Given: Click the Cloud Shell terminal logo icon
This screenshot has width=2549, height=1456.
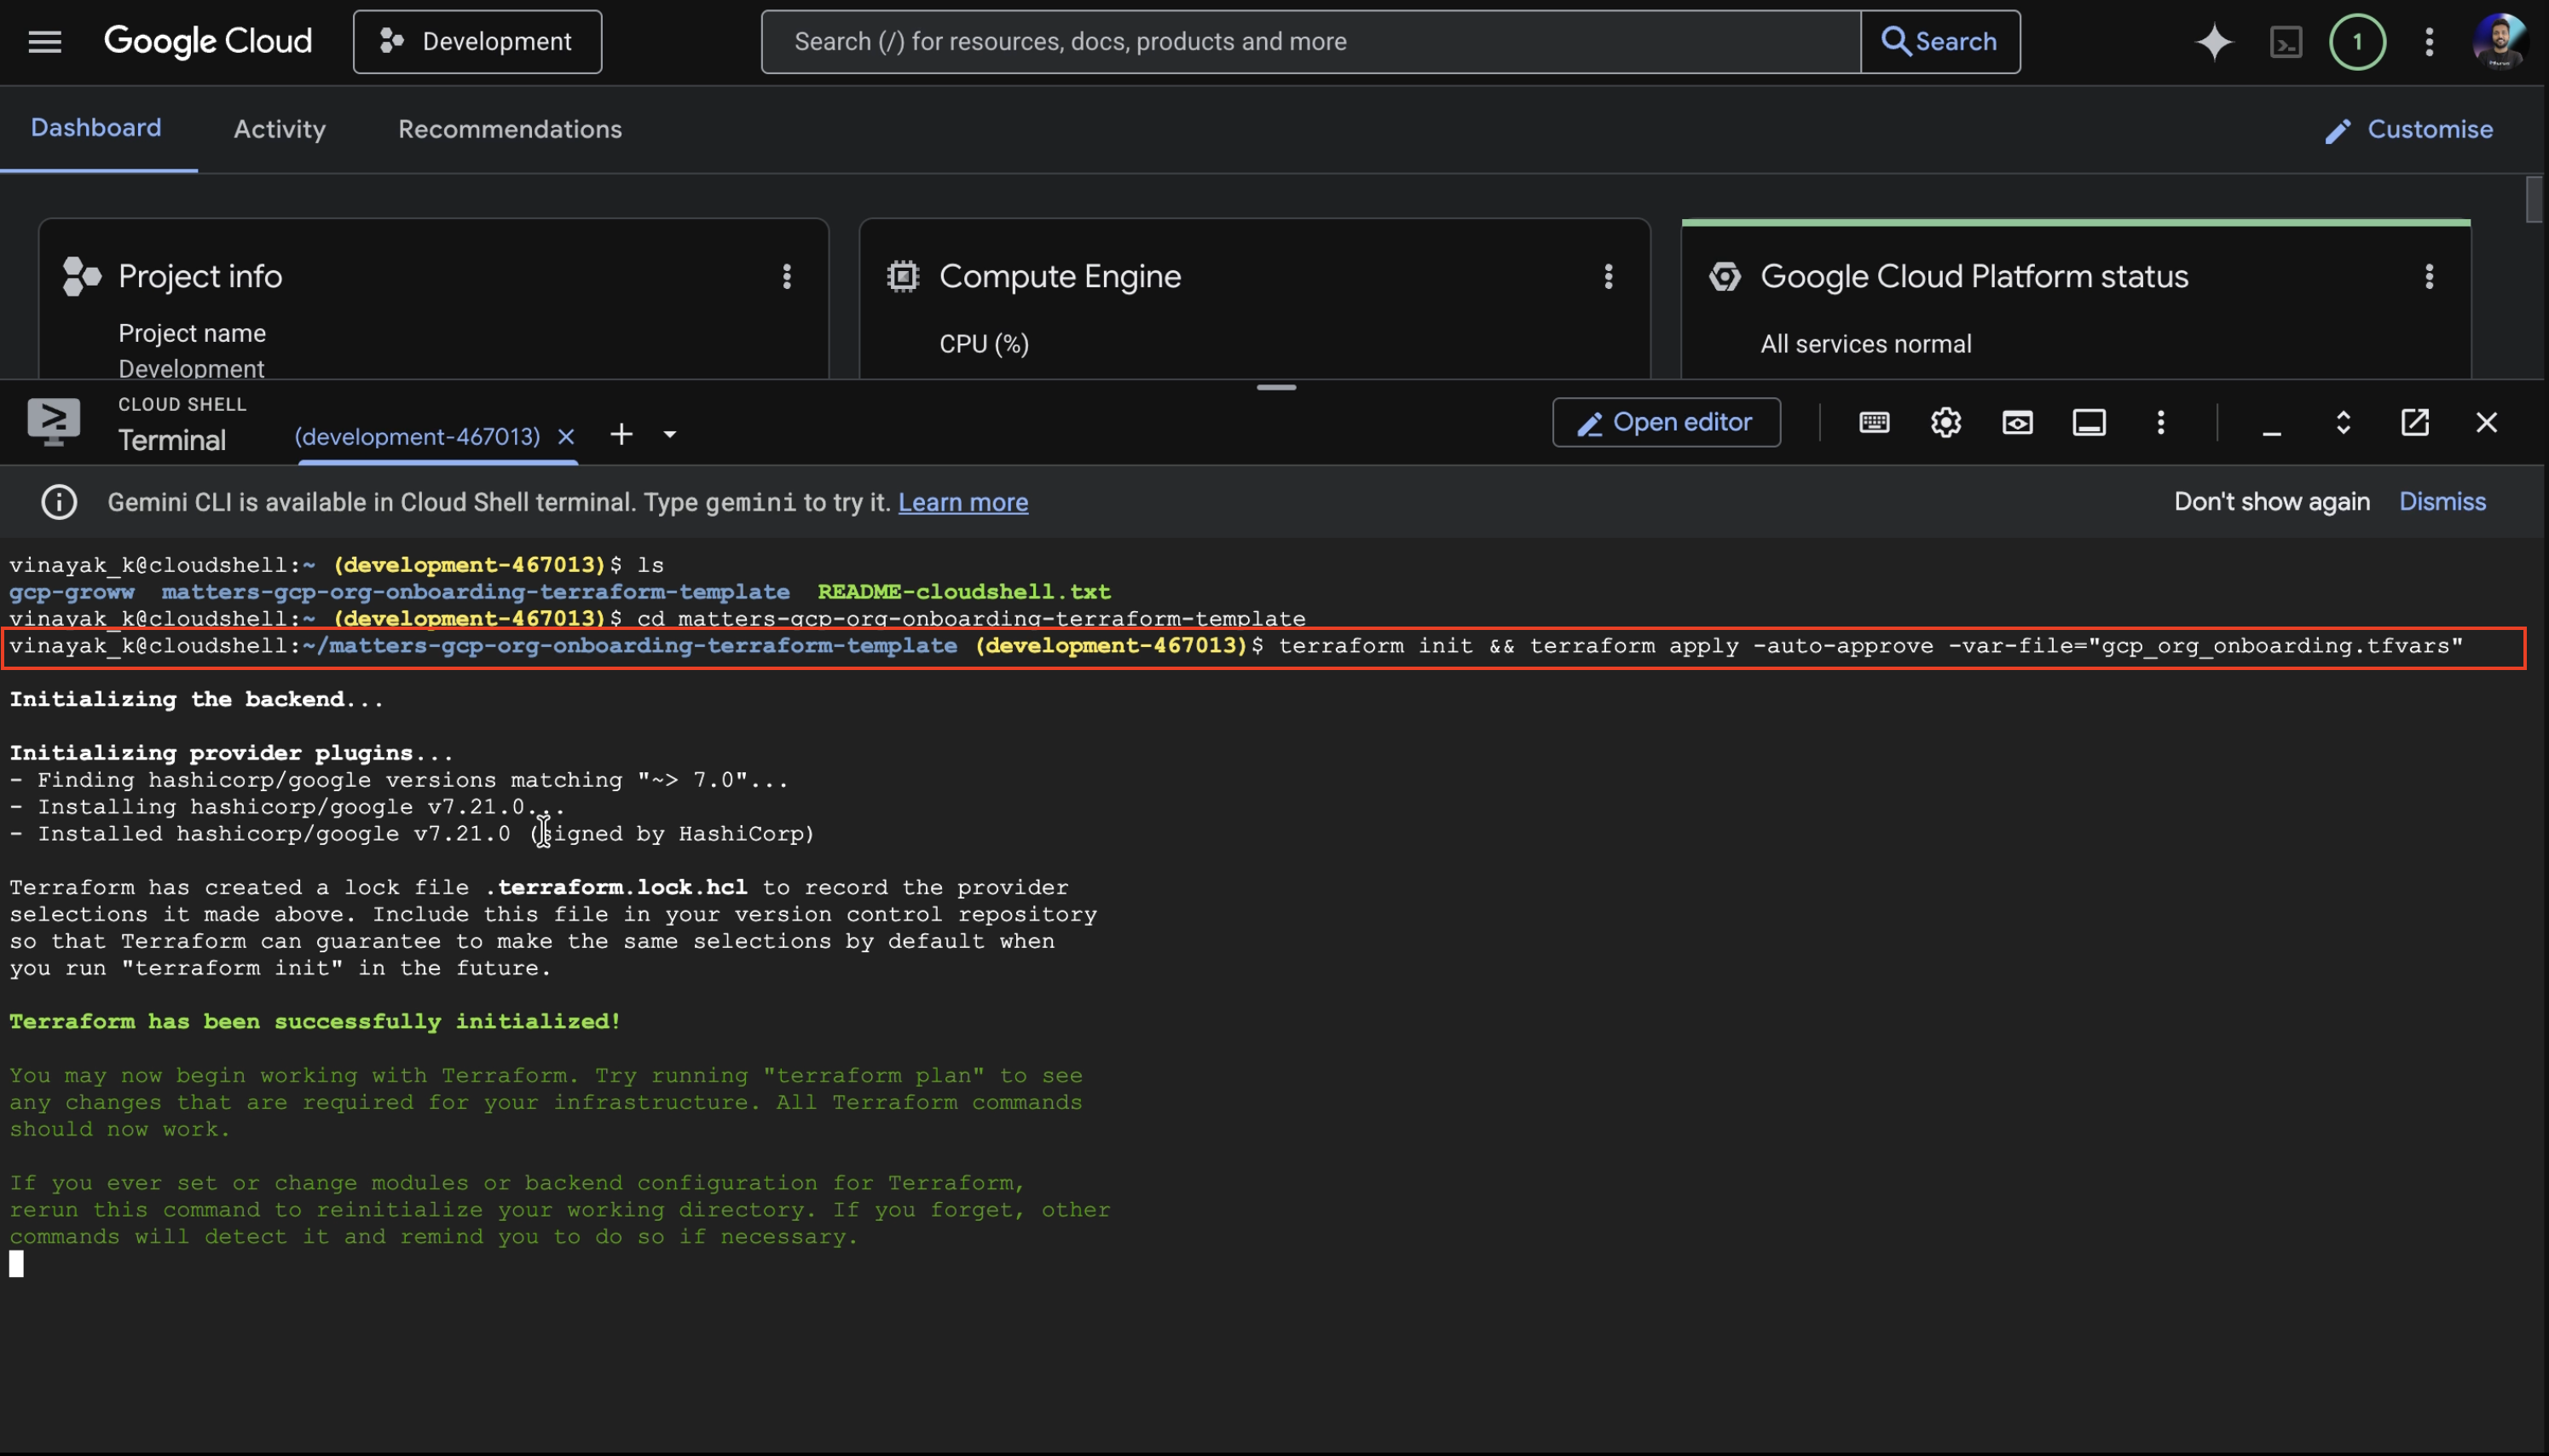Looking at the screenshot, I should click(54, 422).
